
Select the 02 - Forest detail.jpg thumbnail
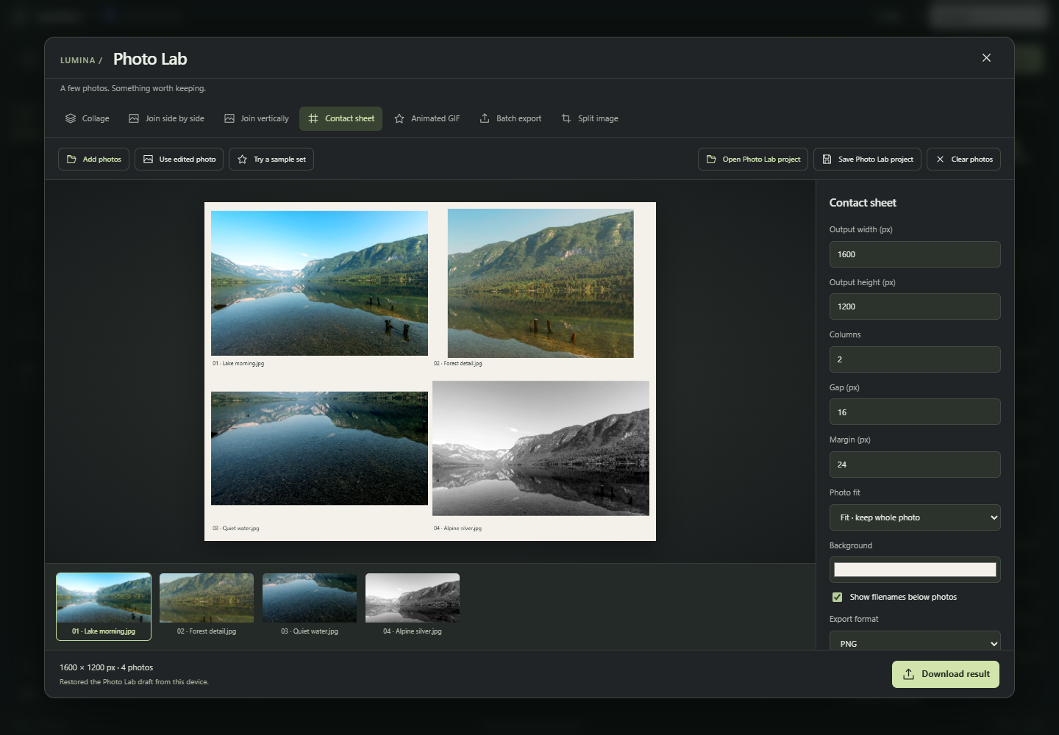[207, 606]
